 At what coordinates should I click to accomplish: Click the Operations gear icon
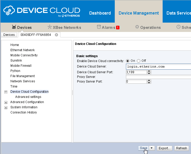point(137,27)
